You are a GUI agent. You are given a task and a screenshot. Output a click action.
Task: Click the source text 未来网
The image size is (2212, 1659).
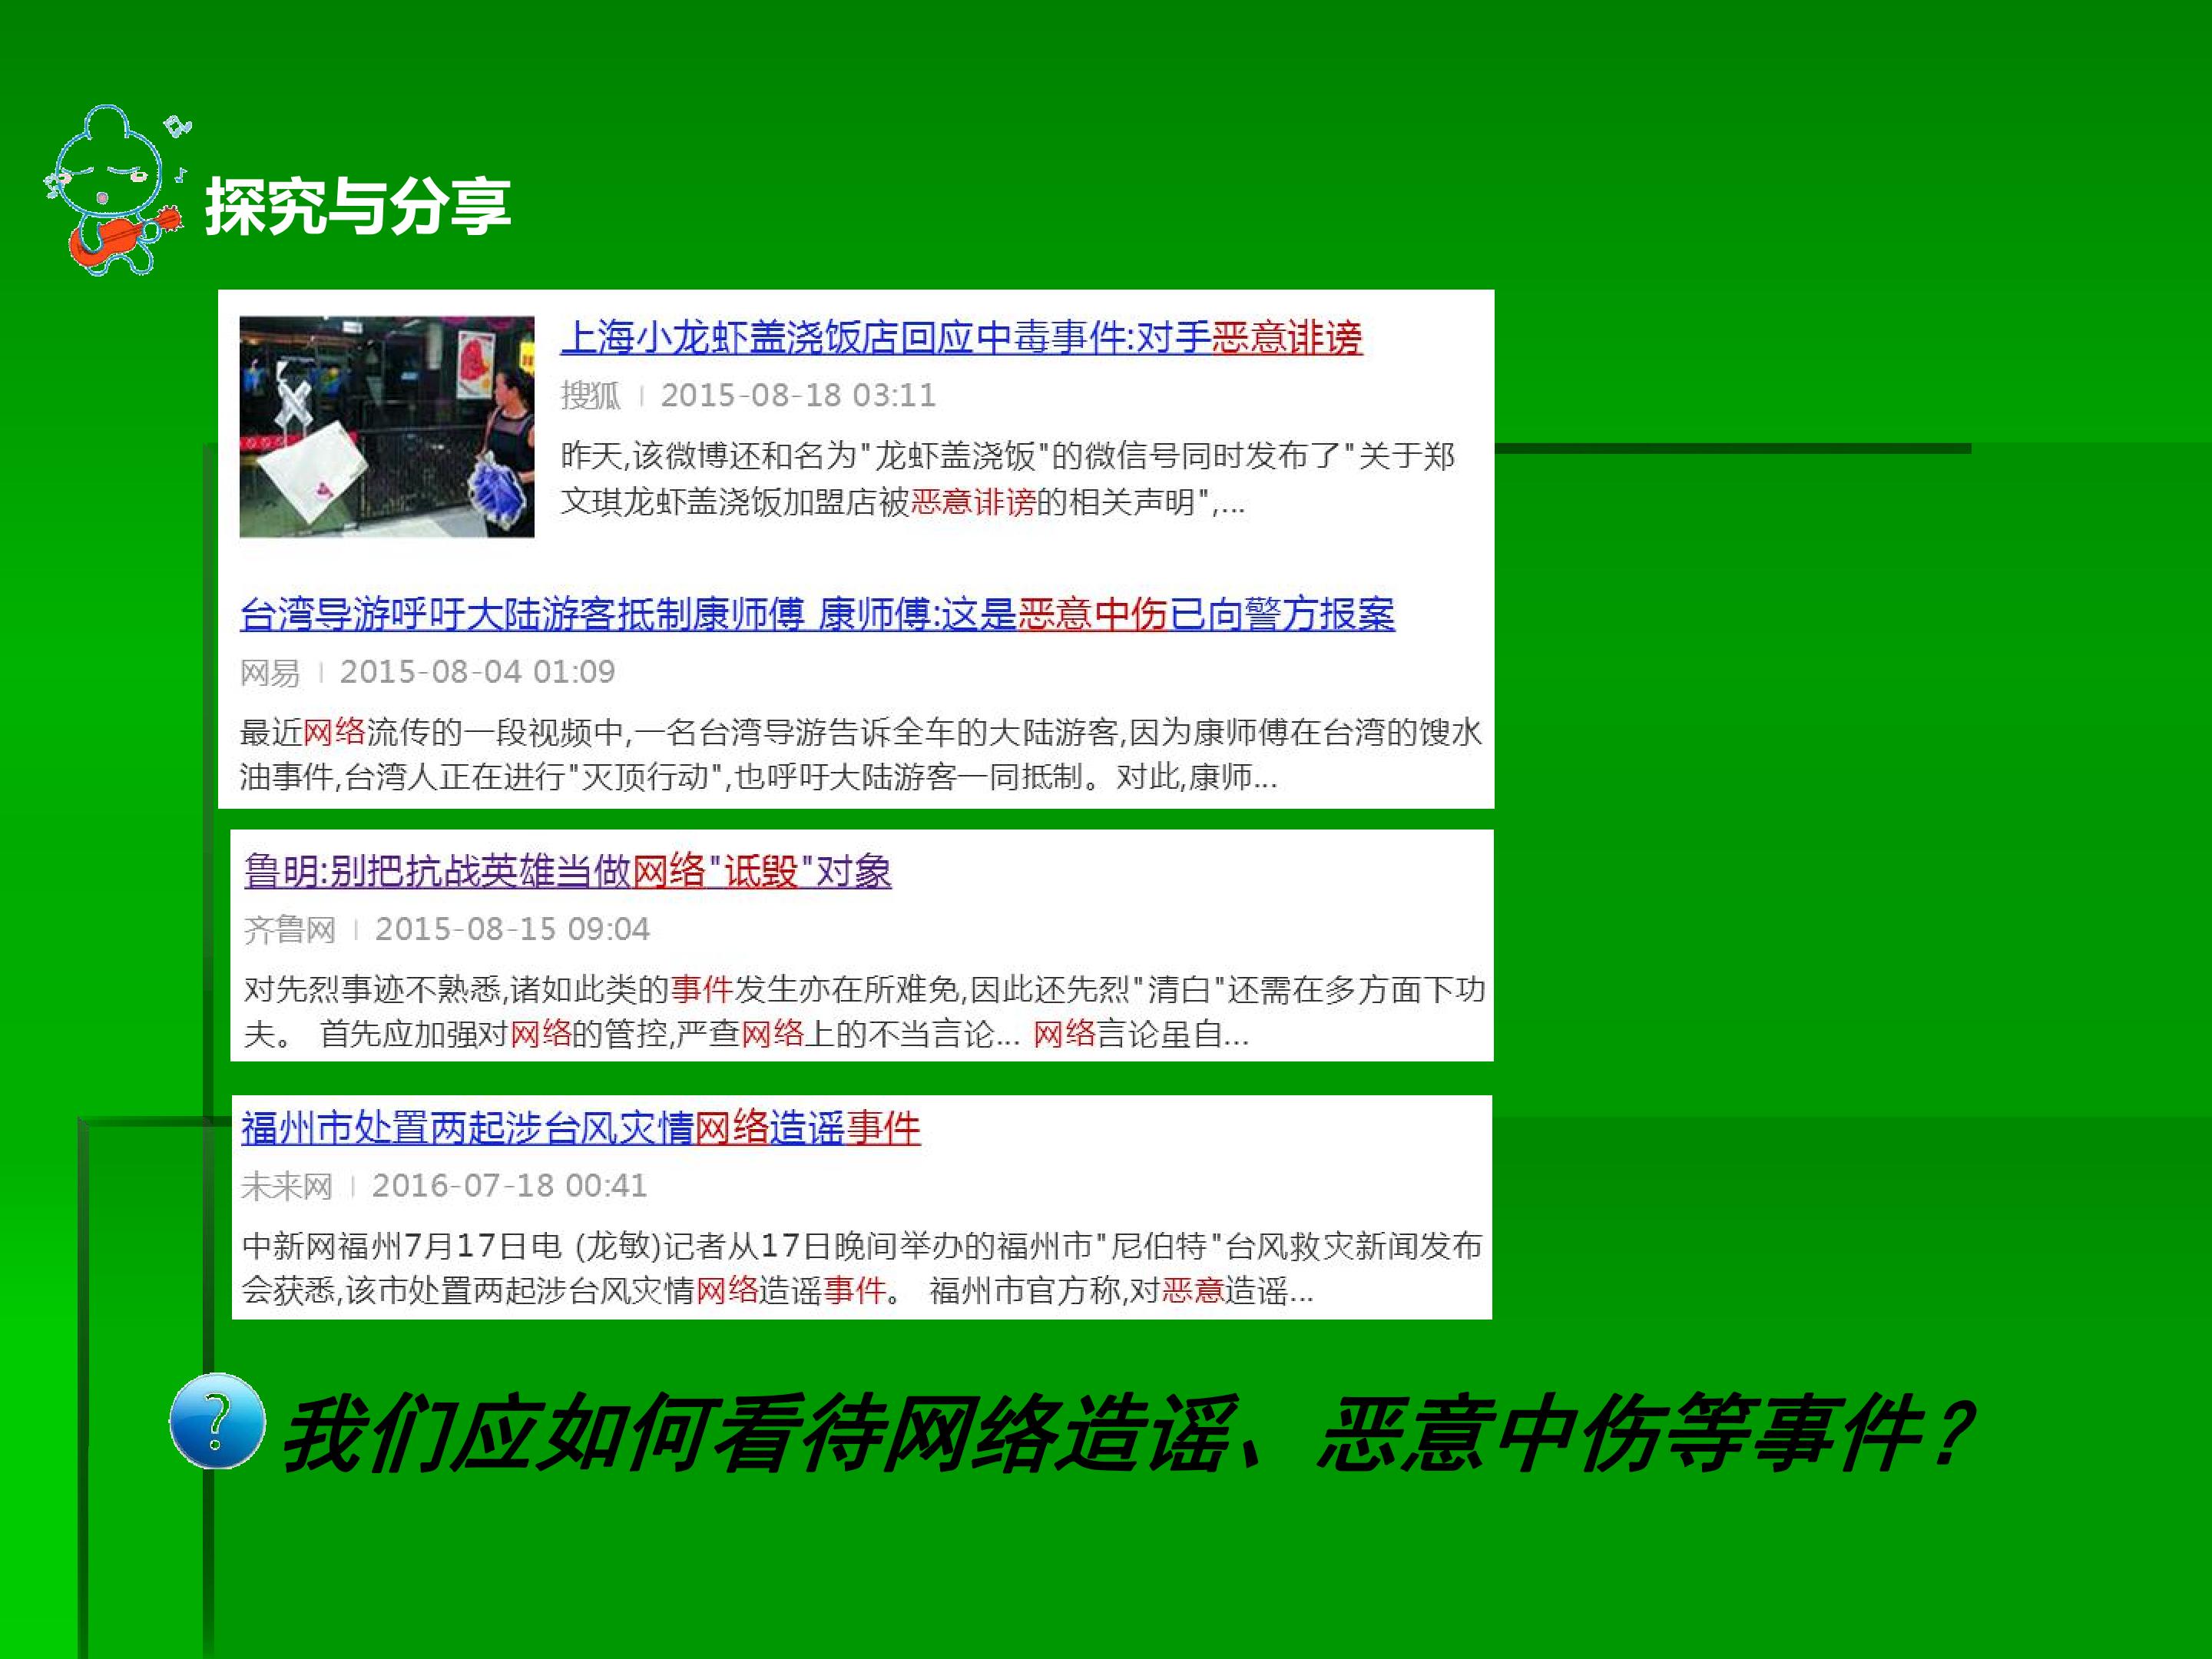287,1186
